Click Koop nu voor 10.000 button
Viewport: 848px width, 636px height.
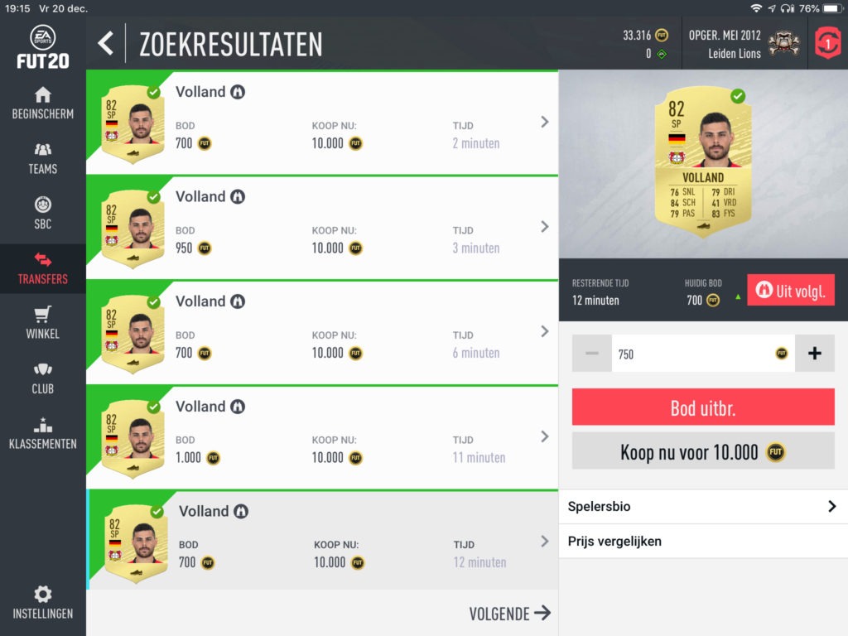[703, 451]
